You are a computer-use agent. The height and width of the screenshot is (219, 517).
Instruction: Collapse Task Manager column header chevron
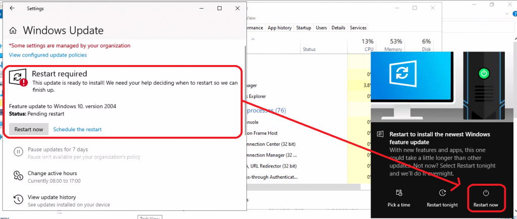point(253,39)
